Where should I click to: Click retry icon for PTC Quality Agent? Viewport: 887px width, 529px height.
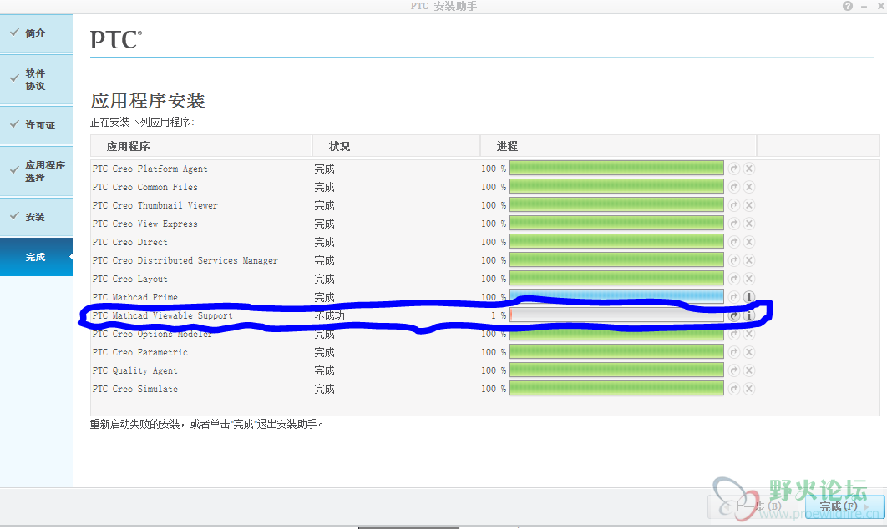click(733, 370)
